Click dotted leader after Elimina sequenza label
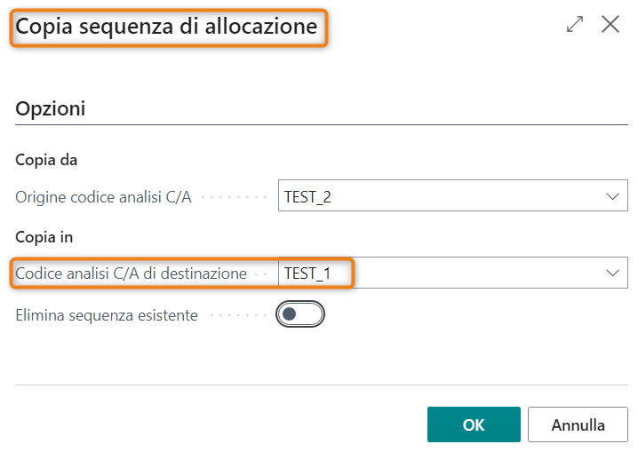This screenshot has height=452, width=638. tap(236, 315)
